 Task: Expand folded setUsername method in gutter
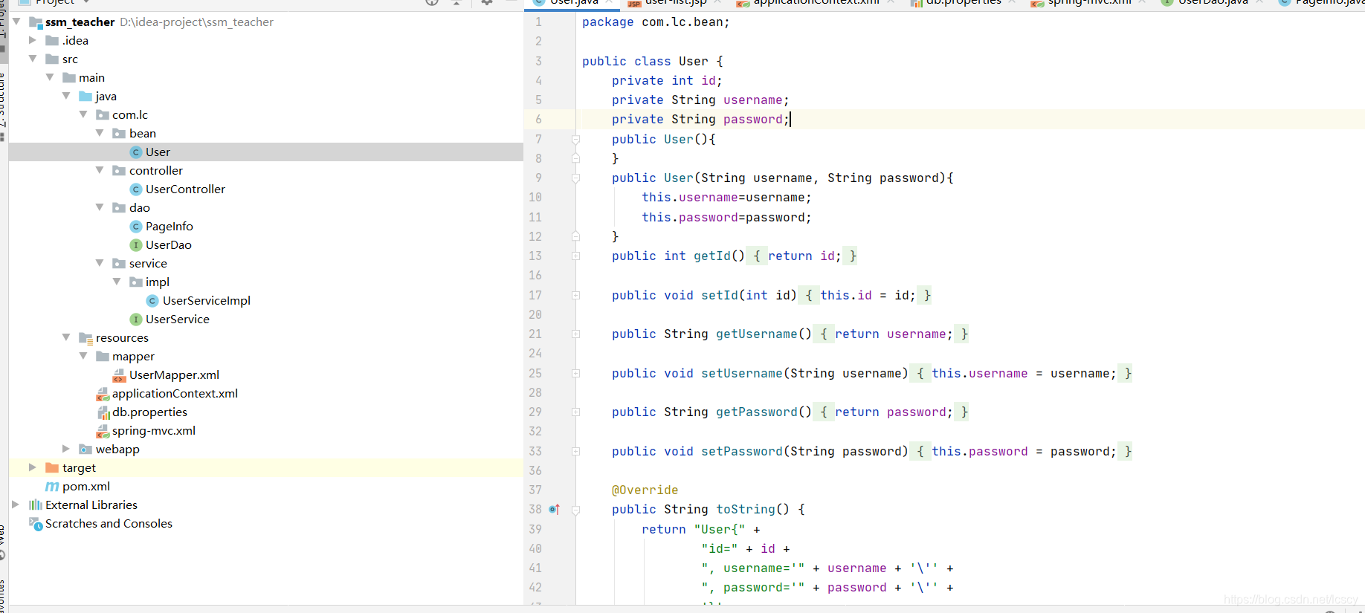tap(575, 374)
